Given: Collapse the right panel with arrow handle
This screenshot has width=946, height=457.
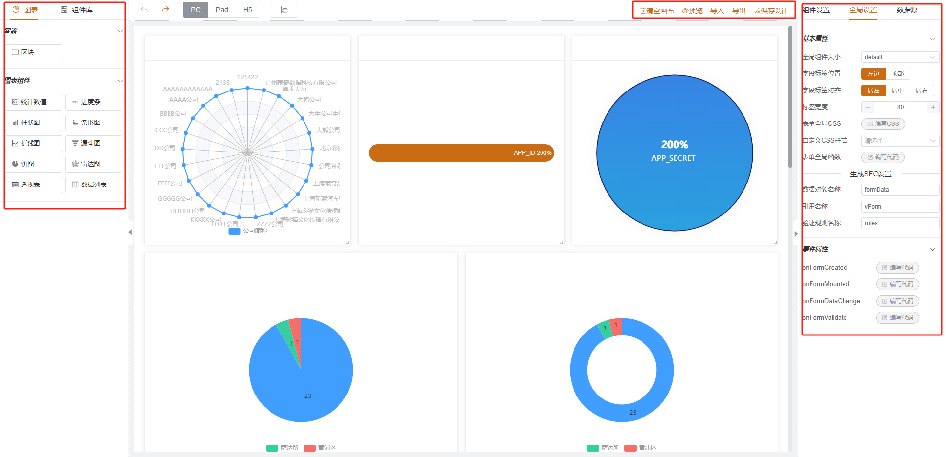Looking at the screenshot, I should pos(796,234).
